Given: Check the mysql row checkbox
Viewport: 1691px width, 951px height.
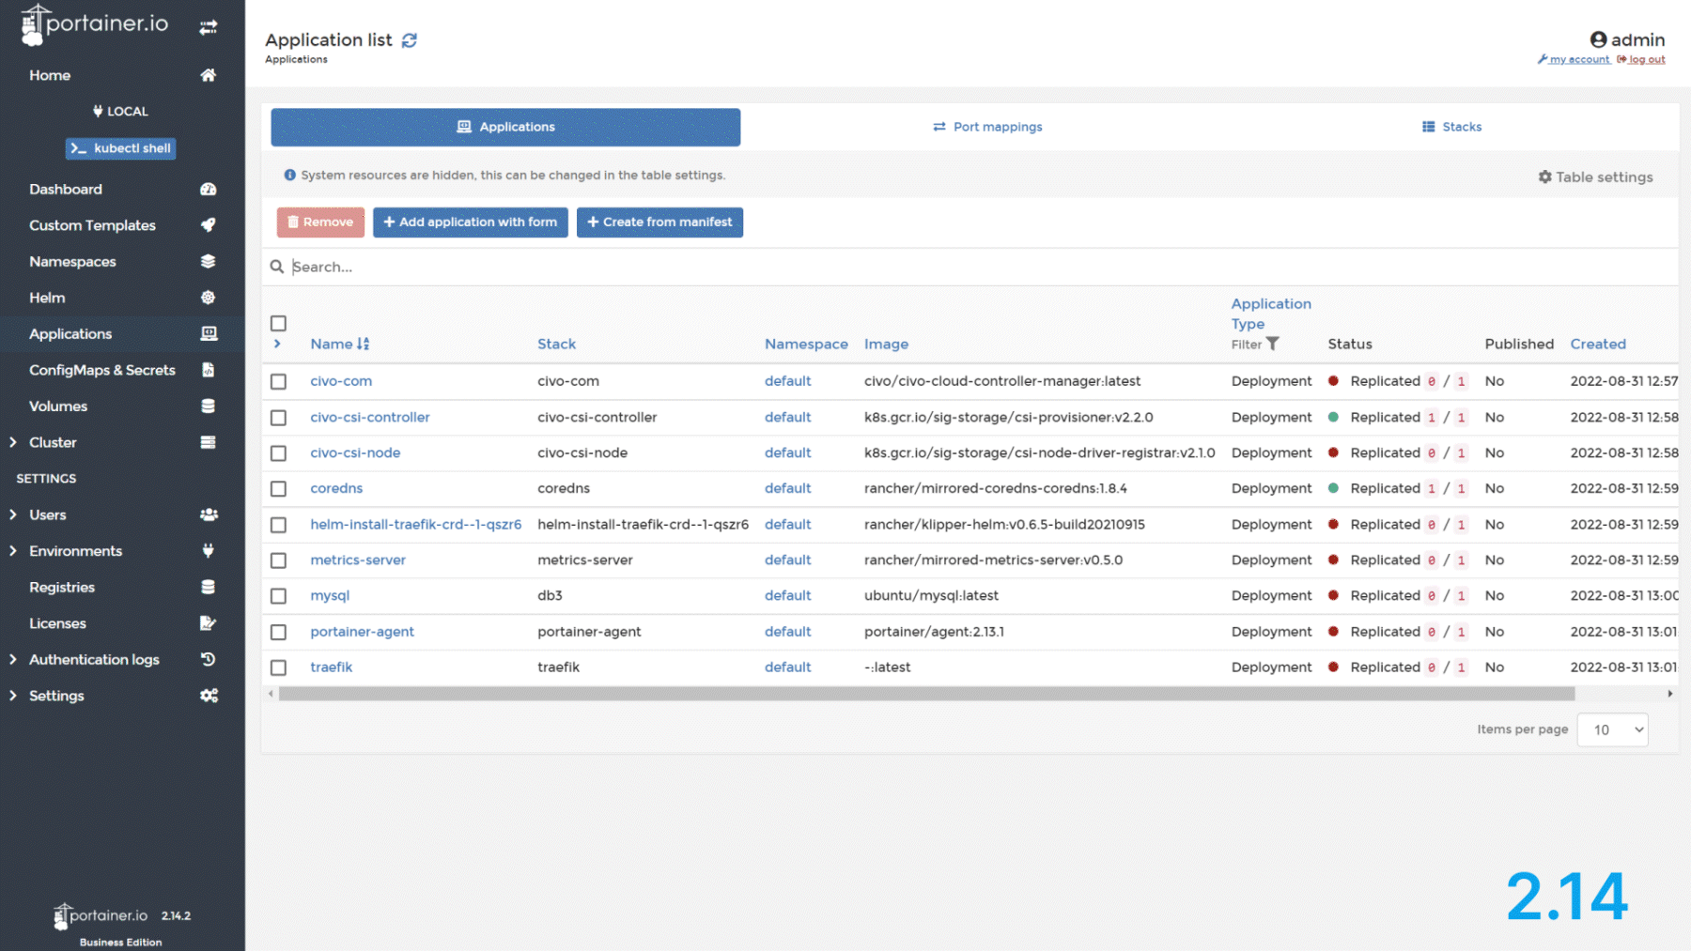Looking at the screenshot, I should pos(278,596).
